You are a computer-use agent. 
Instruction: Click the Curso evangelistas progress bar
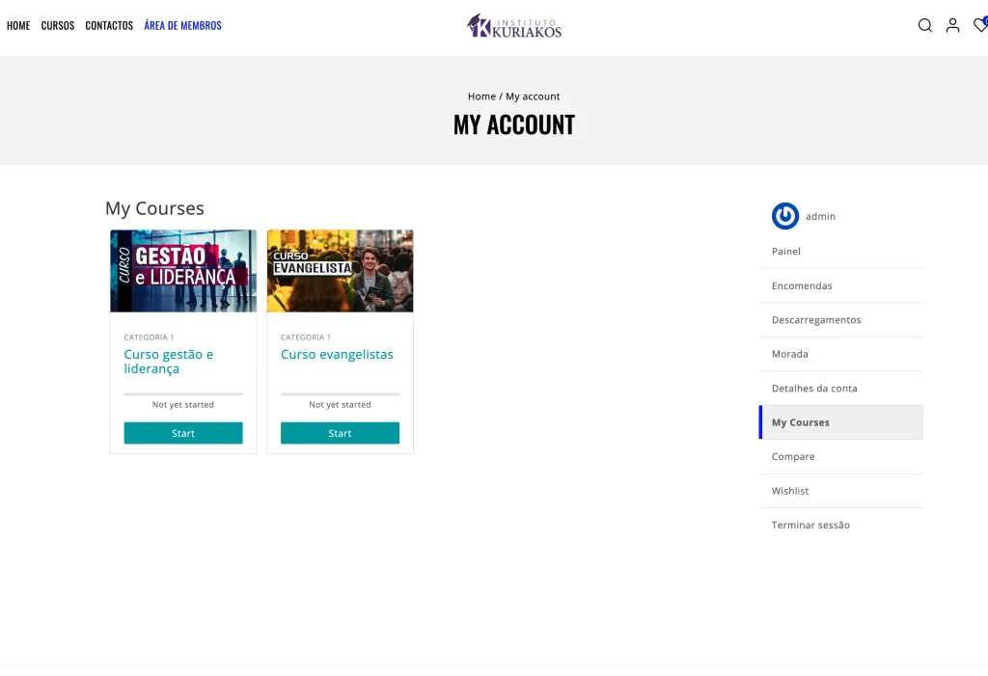point(341,393)
